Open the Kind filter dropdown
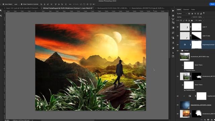Screen dimensions: 215x121 [182, 13]
